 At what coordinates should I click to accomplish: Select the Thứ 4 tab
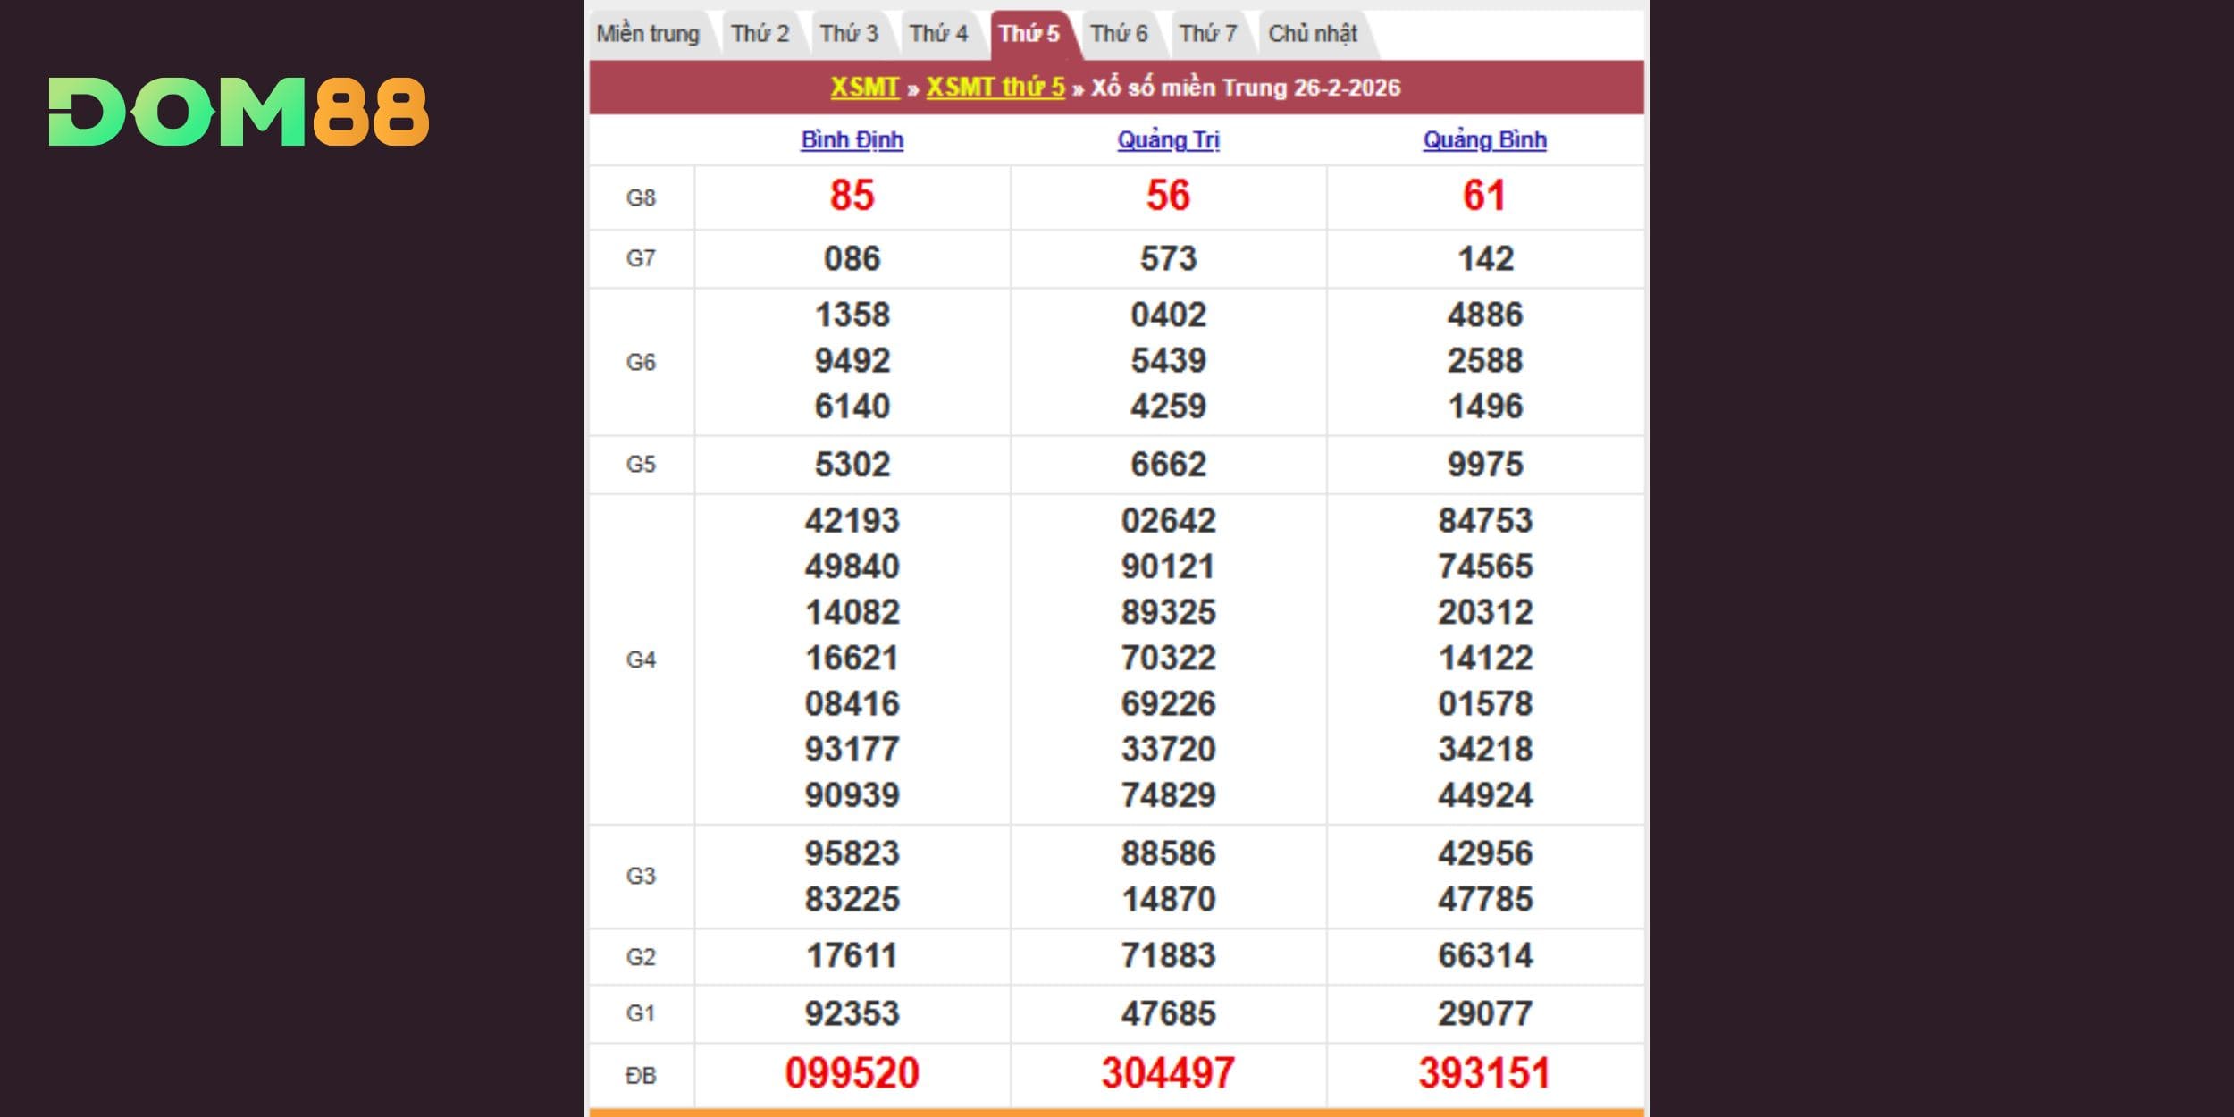point(938,34)
